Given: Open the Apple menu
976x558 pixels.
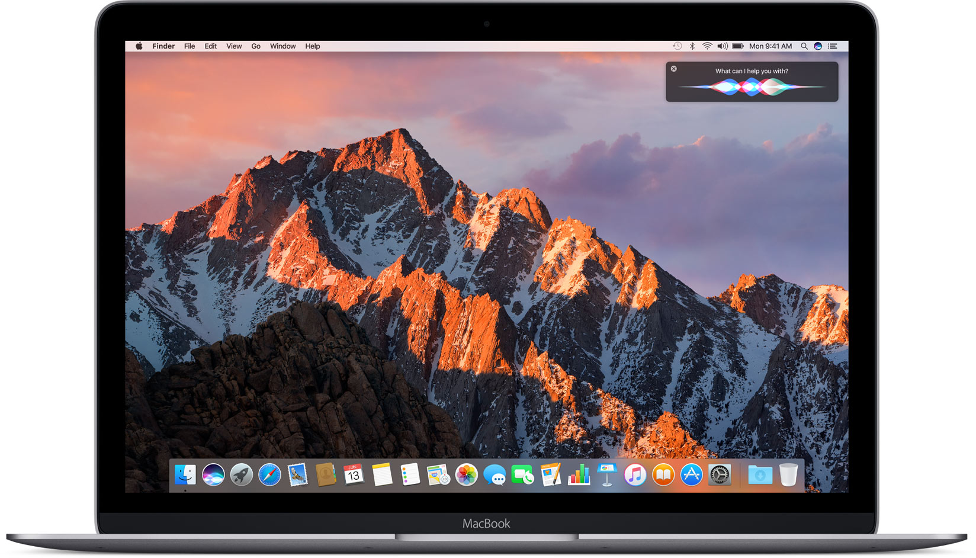Looking at the screenshot, I should (139, 46).
